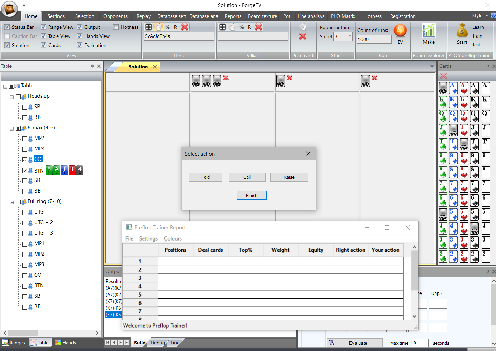Click red X in Hero toolbar

tap(185, 27)
